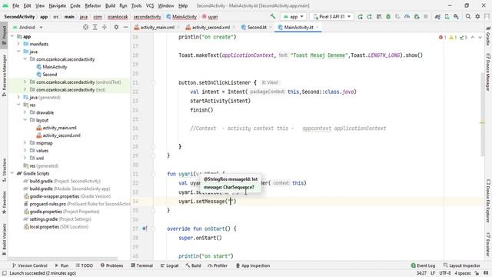This screenshot has height=277, width=492.
Task: Open Search Everywhere magnifier icon
Action: [x=468, y=17]
